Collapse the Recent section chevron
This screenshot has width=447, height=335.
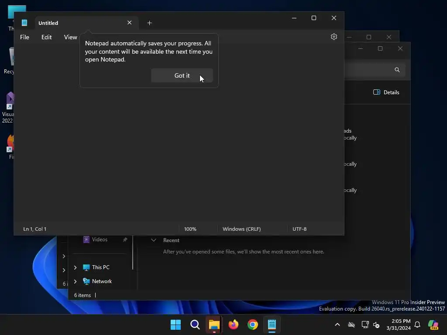[x=154, y=240]
